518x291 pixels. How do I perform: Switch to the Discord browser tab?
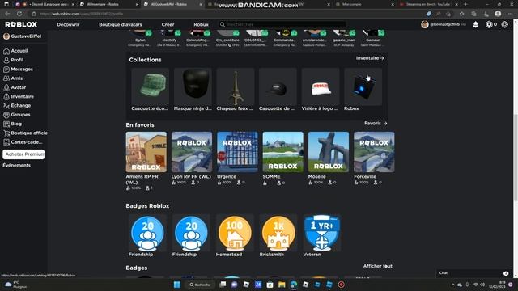[x=45, y=4]
